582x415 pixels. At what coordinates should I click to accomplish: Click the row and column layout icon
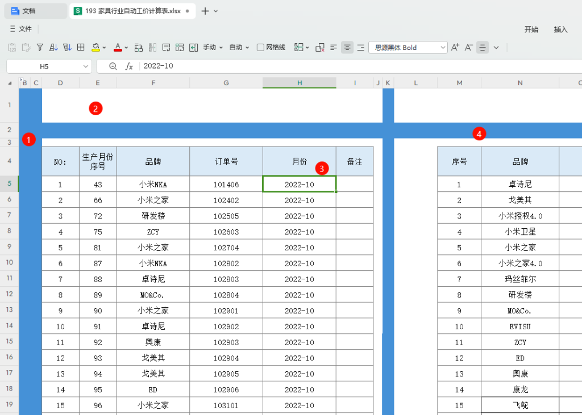pos(180,48)
